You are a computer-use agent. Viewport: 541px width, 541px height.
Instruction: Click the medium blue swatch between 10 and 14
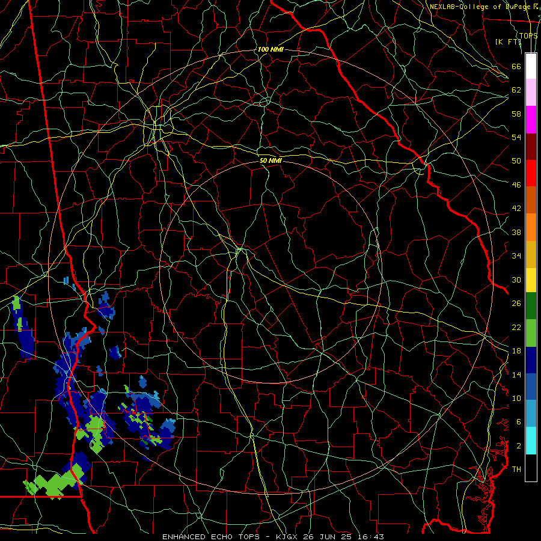coord(531,387)
